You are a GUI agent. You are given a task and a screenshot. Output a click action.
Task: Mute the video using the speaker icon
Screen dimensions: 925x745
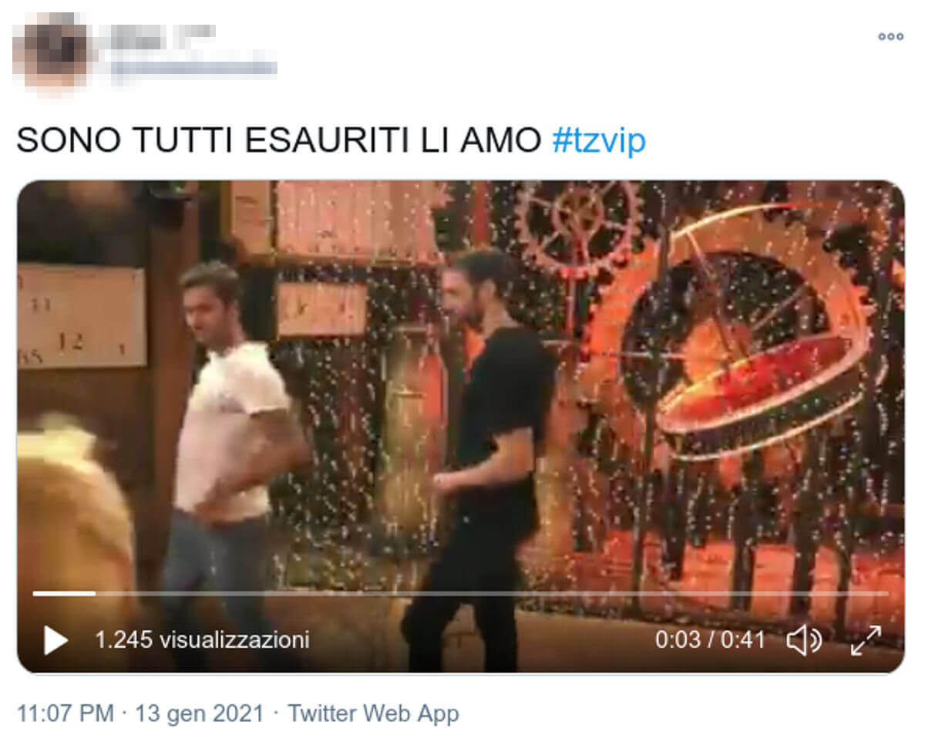point(803,640)
